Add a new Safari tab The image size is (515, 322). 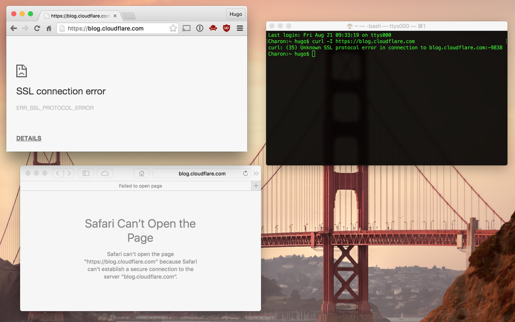256,186
